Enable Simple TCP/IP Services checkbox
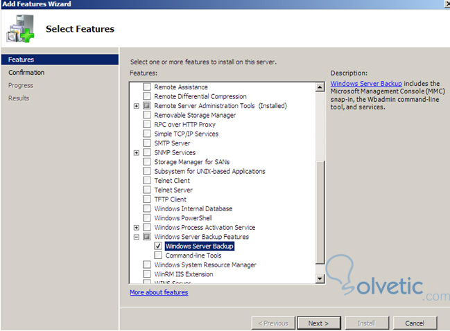The width and height of the screenshot is (450, 331). (x=147, y=134)
